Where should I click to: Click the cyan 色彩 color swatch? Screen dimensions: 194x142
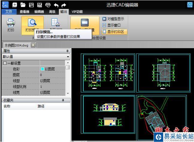43,69
